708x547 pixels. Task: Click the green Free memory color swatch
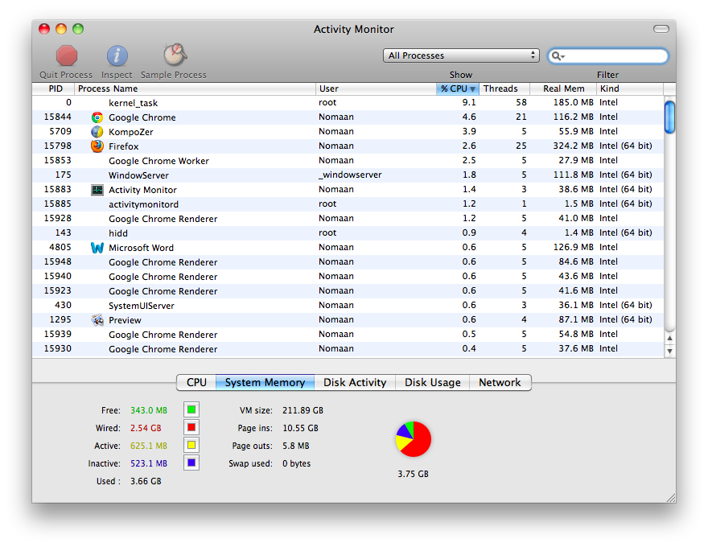(191, 409)
